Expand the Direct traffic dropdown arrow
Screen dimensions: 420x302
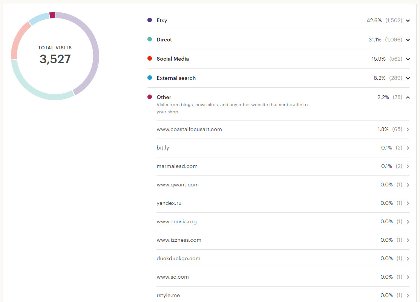tap(408, 40)
